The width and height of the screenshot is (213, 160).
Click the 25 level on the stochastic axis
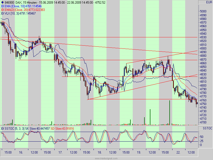(202, 141)
